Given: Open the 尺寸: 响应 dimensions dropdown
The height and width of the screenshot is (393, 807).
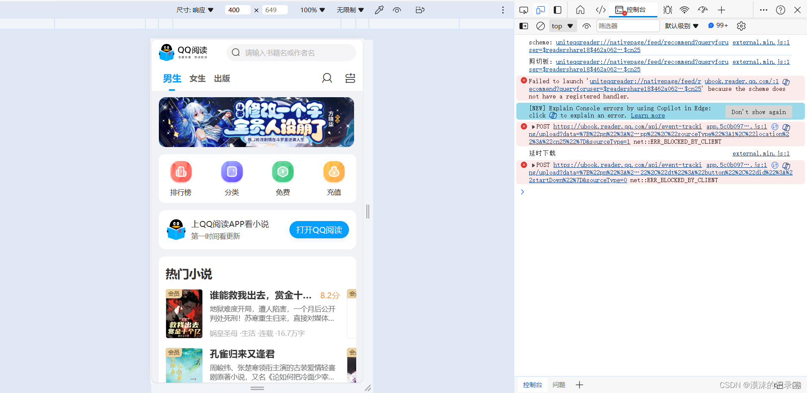Looking at the screenshot, I should 195,10.
